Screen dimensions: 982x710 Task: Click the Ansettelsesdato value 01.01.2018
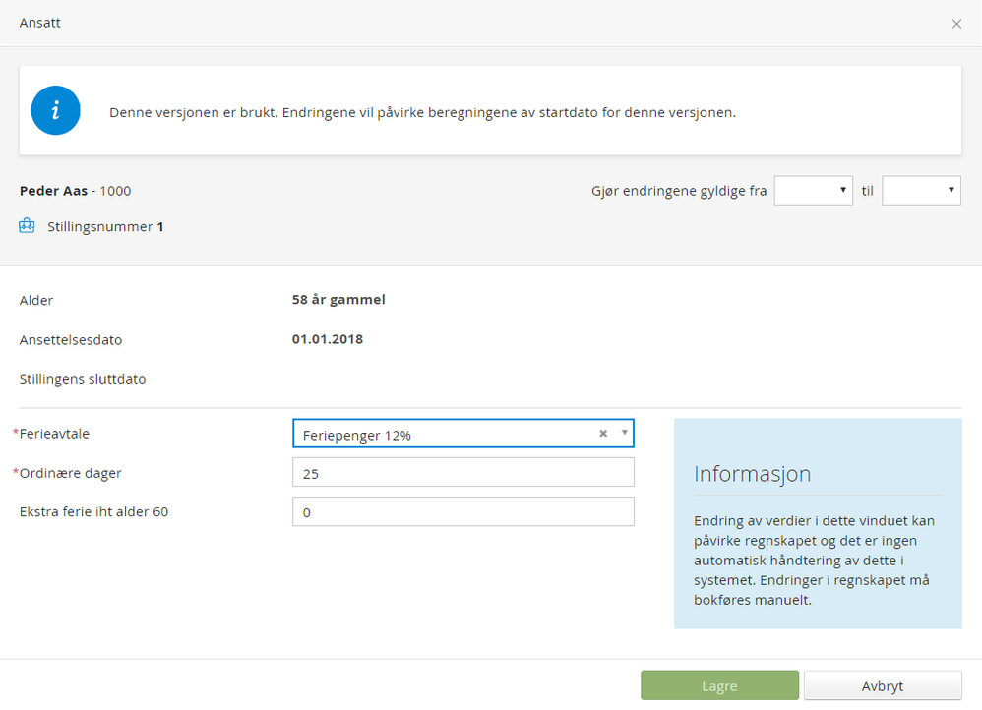coord(328,339)
